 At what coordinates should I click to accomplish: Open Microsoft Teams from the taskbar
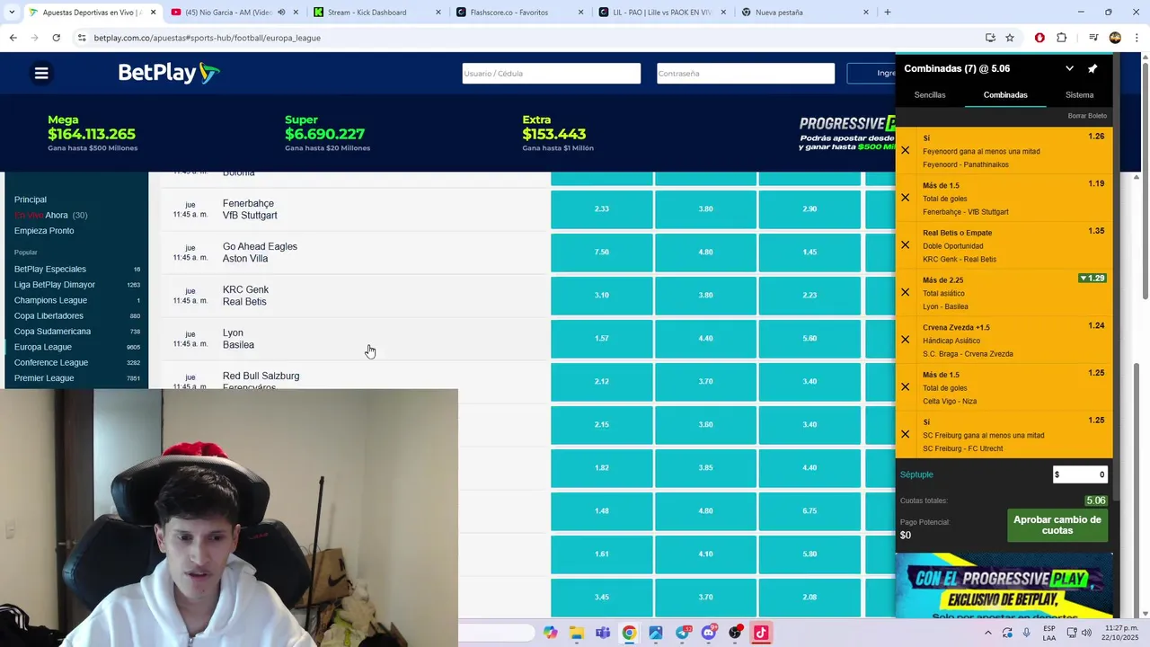[603, 633]
